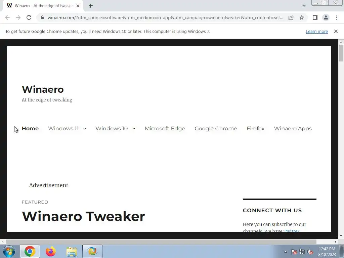Click the muted volume tray icon

pyautogui.click(x=310, y=252)
